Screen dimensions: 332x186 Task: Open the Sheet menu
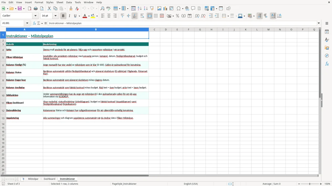coord(60,2)
